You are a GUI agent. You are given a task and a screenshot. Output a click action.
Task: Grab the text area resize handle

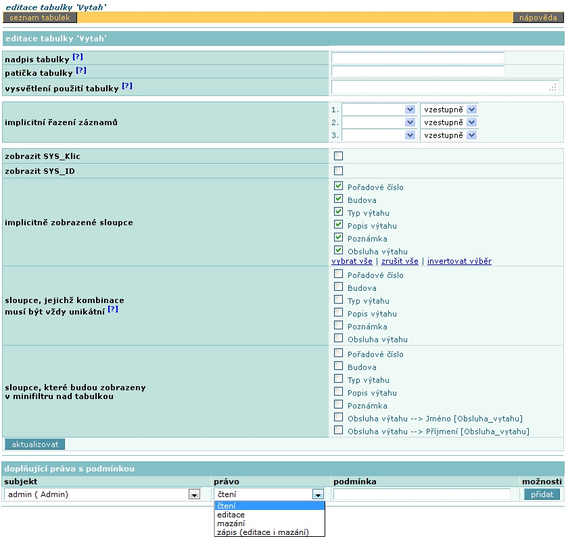(x=552, y=88)
